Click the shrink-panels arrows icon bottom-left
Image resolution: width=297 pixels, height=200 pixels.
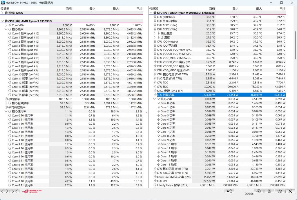pyautogui.click(x=15, y=191)
